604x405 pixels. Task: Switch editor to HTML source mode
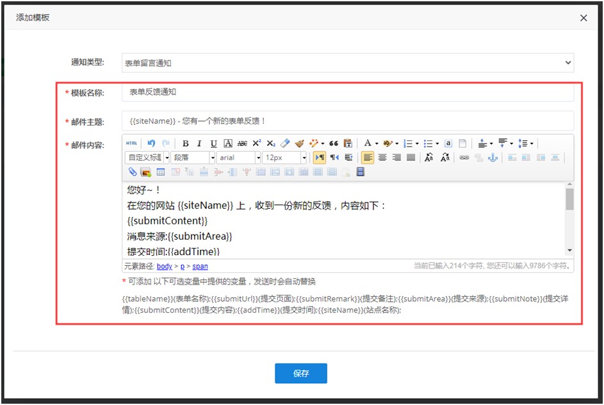pyautogui.click(x=131, y=144)
